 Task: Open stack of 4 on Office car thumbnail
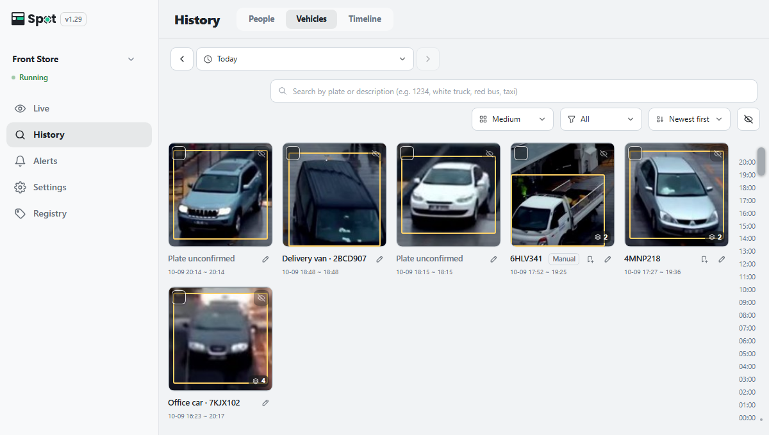[x=259, y=381]
